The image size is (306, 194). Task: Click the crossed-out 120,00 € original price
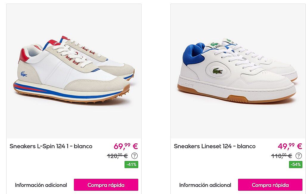point(117,156)
